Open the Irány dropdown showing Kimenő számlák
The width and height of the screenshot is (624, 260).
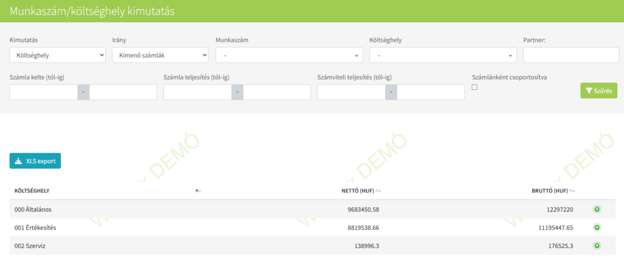160,55
